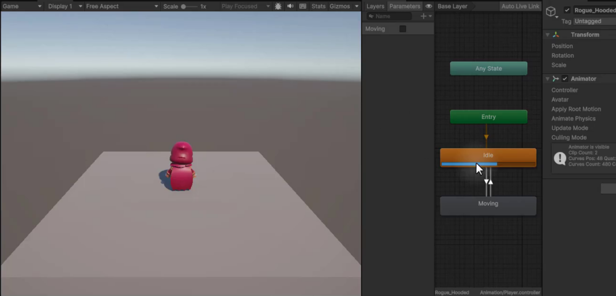Click the Animation/Player.controller path text
This screenshot has width=616, height=296.
point(510,292)
